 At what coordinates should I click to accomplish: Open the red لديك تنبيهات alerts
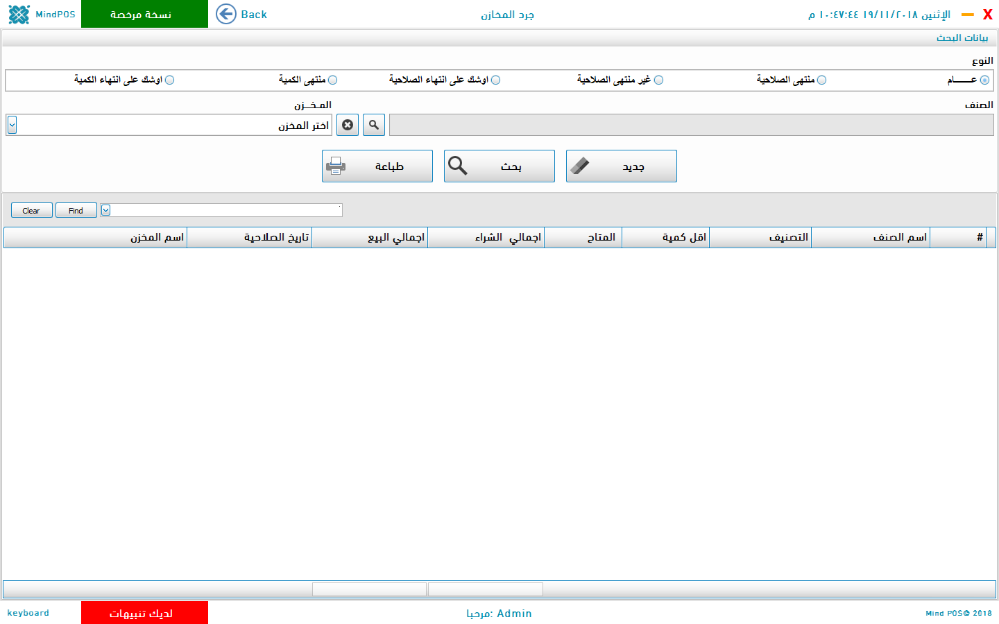[144, 613]
